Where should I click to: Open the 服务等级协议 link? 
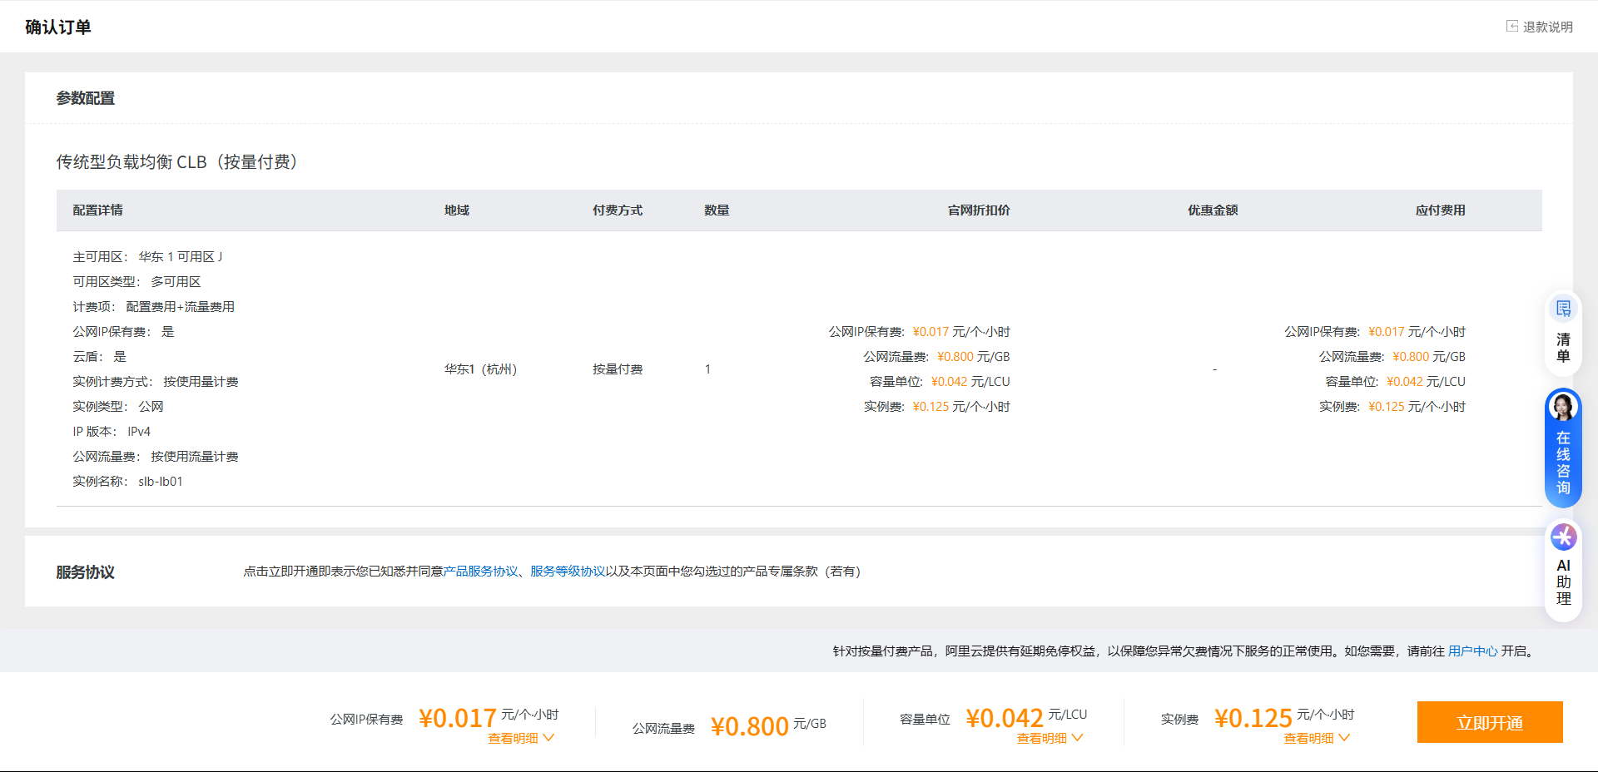(568, 572)
